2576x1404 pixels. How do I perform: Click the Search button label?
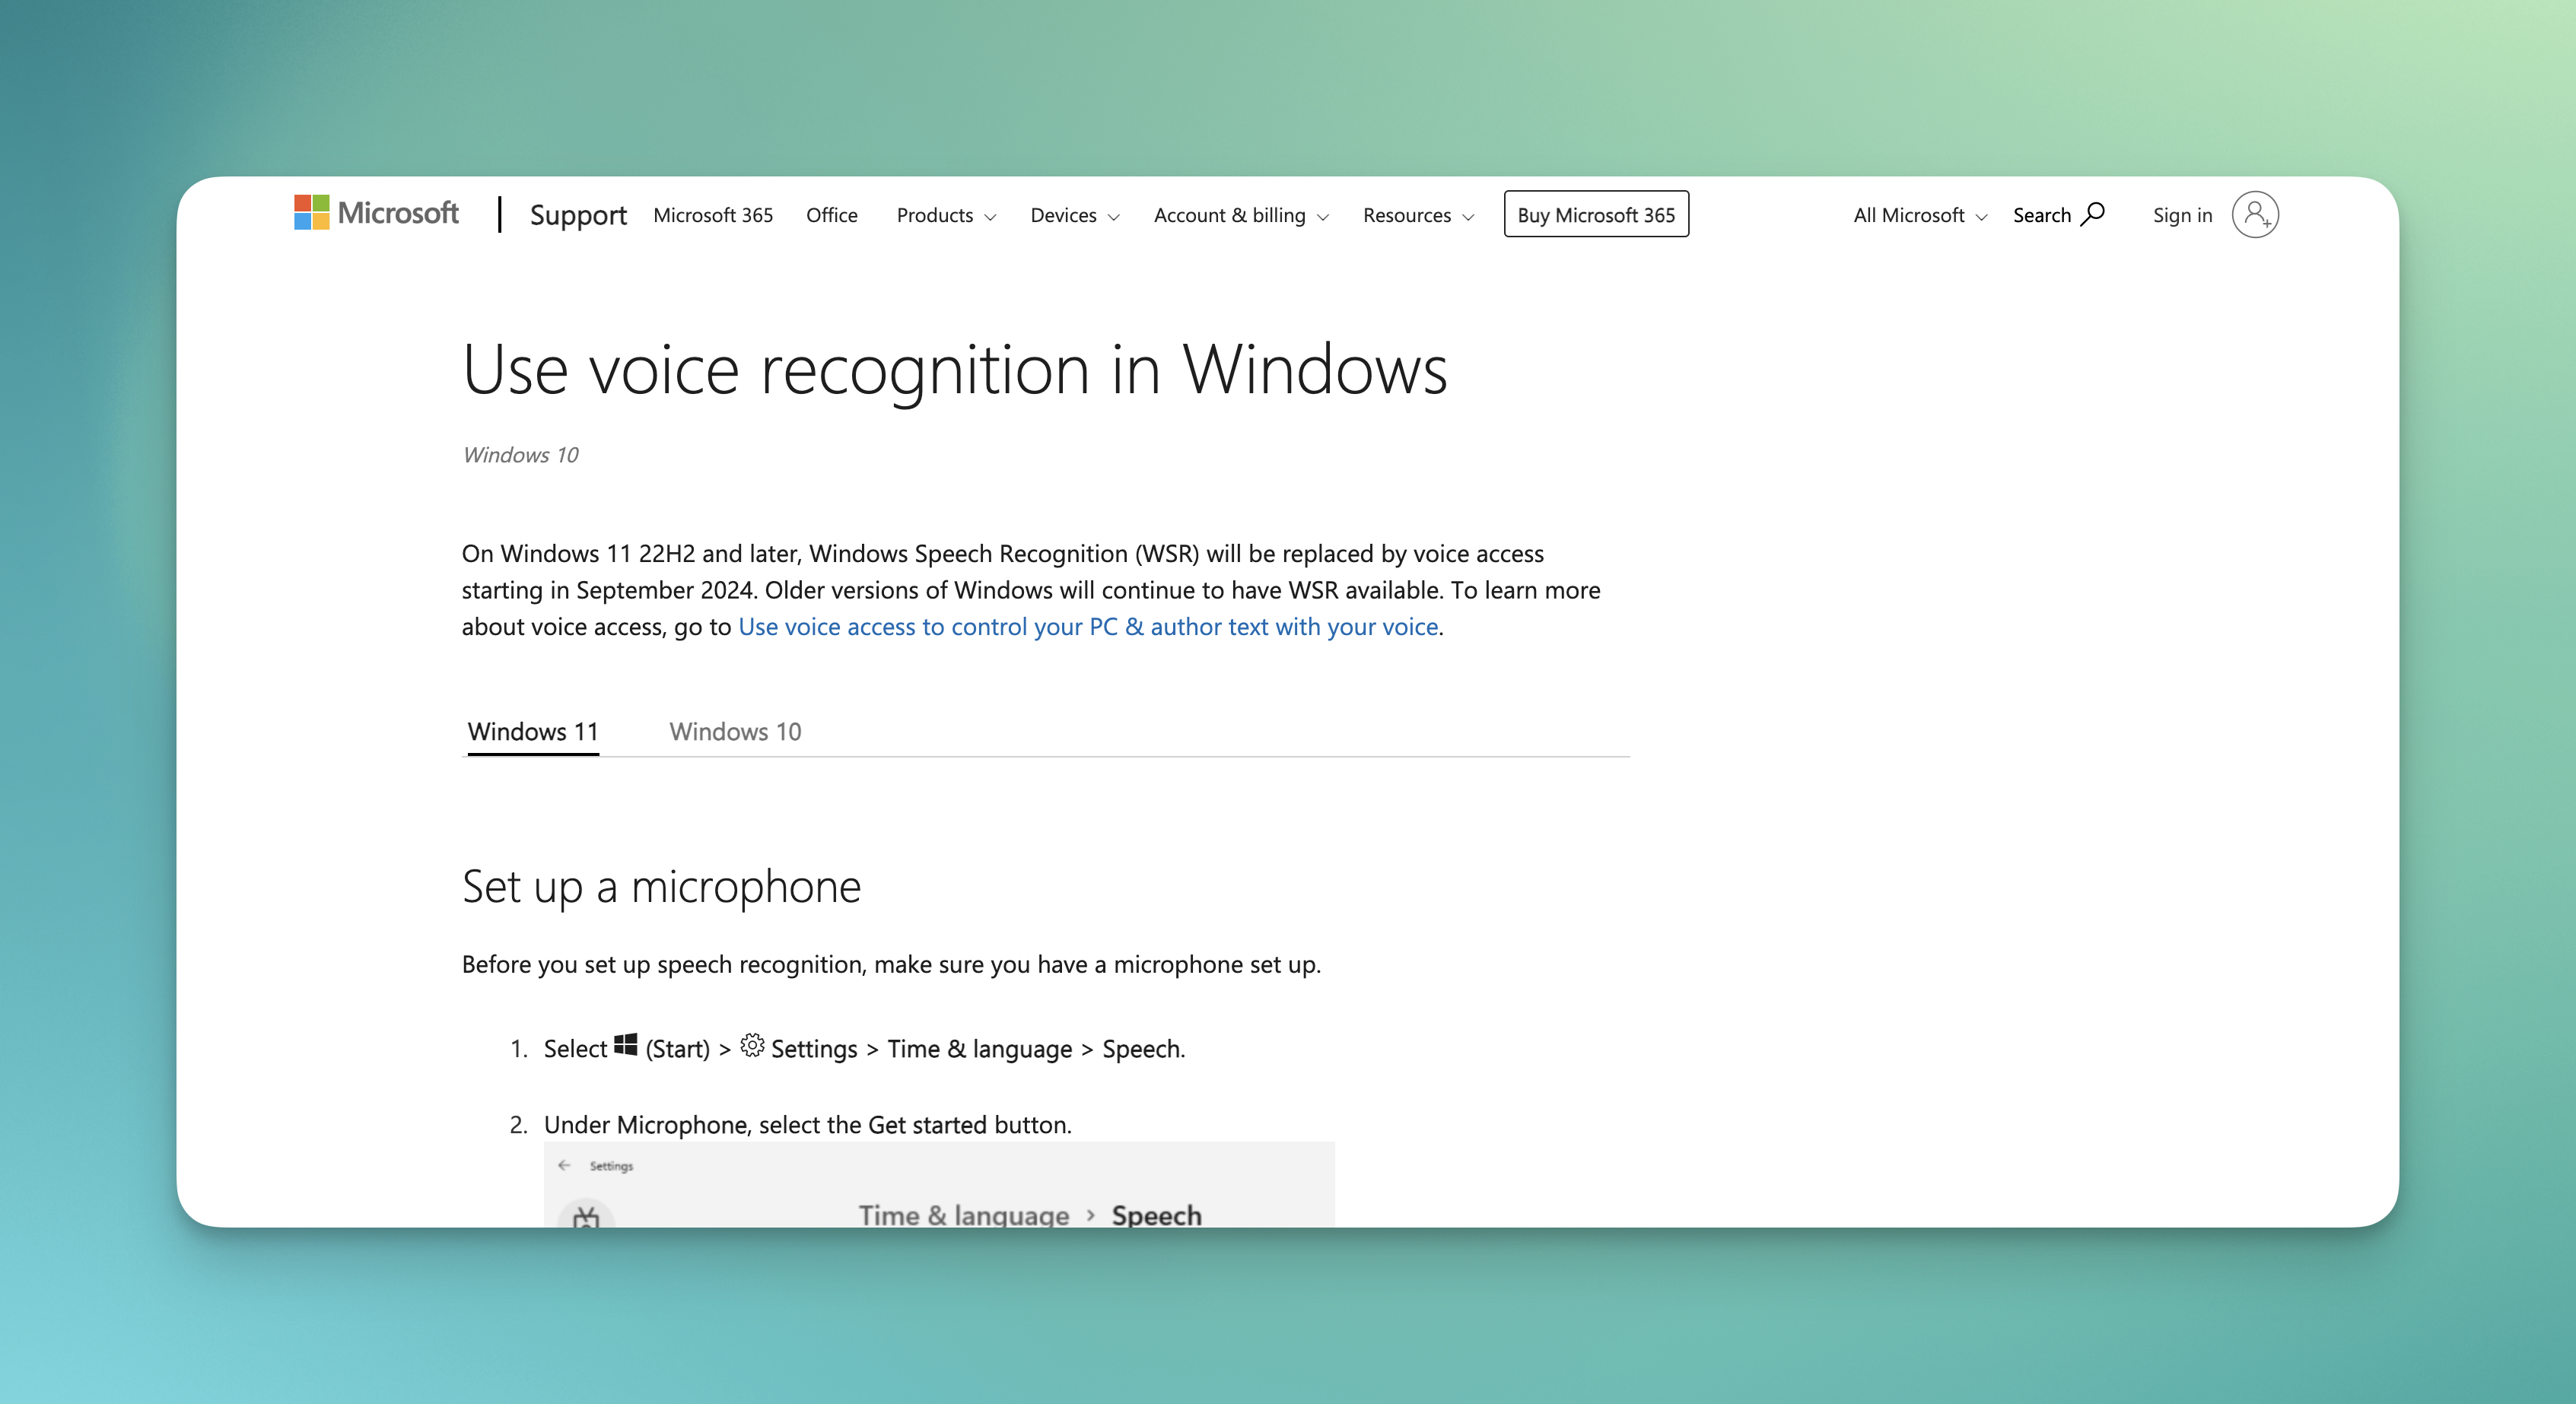[x=2042, y=215]
